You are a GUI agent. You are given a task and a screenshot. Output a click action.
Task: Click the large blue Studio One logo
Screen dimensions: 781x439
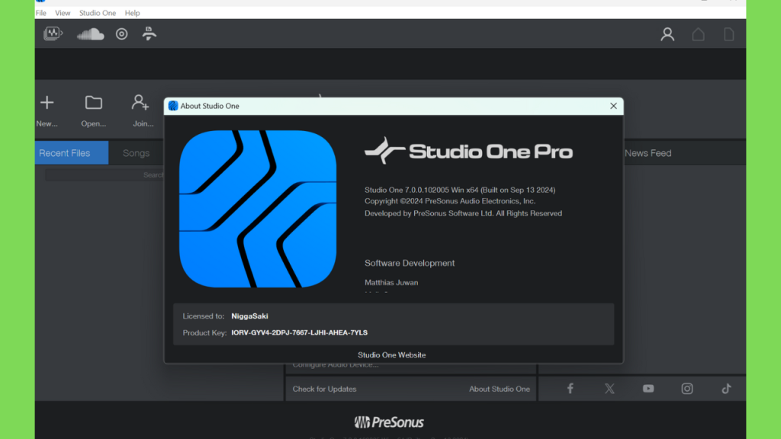[258, 209]
